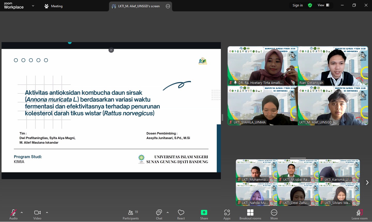Click Leave room button

[x=359, y=214]
